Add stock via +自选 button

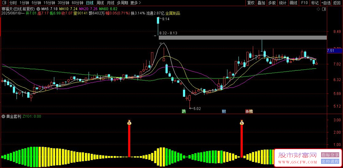(326, 3)
